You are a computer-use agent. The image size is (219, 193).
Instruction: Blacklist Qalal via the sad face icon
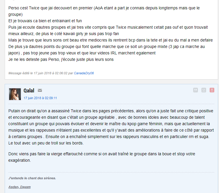(x=204, y=90)
